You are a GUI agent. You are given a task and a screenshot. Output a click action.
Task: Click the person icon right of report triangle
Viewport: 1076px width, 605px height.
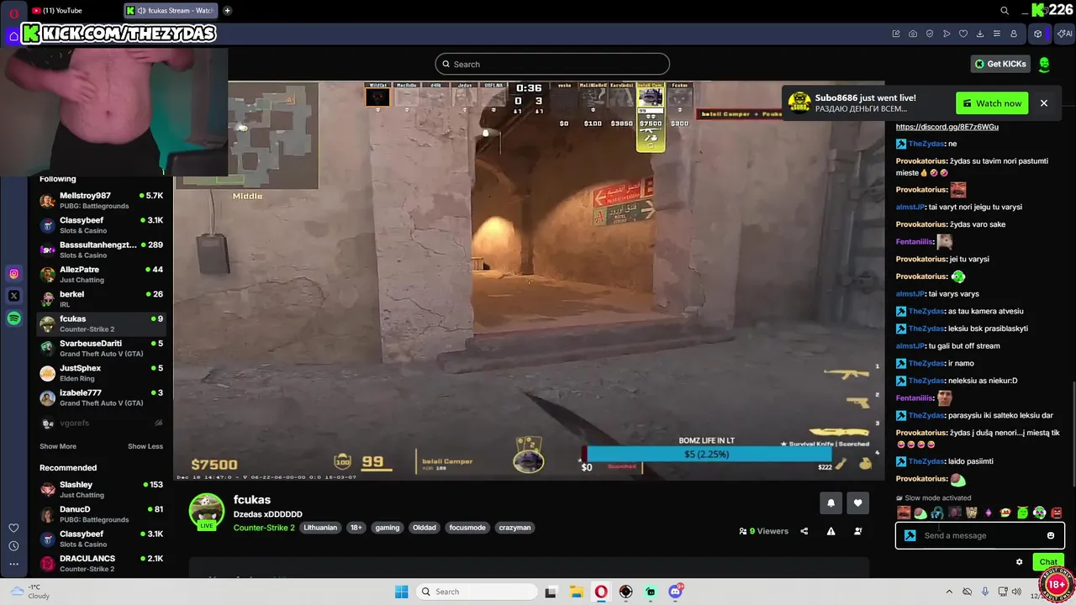coord(857,531)
